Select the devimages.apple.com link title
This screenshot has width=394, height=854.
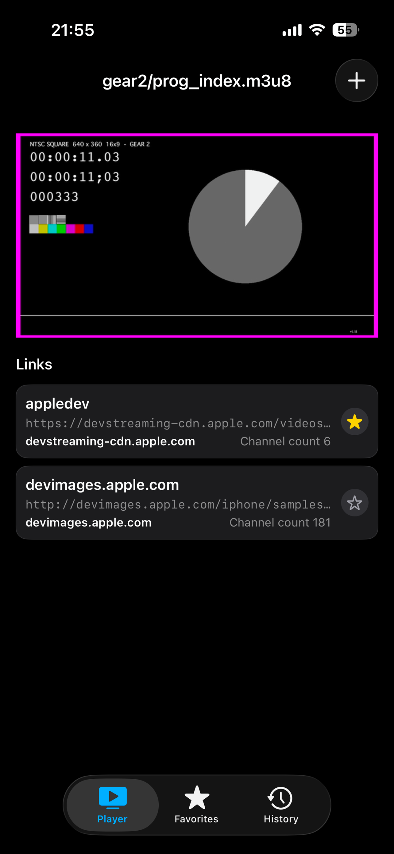102,485
